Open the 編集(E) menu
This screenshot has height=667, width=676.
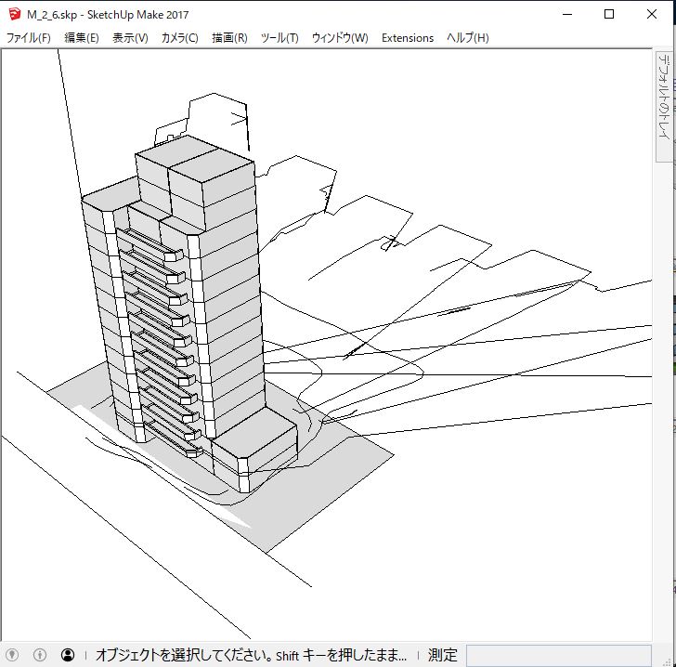click(x=82, y=38)
